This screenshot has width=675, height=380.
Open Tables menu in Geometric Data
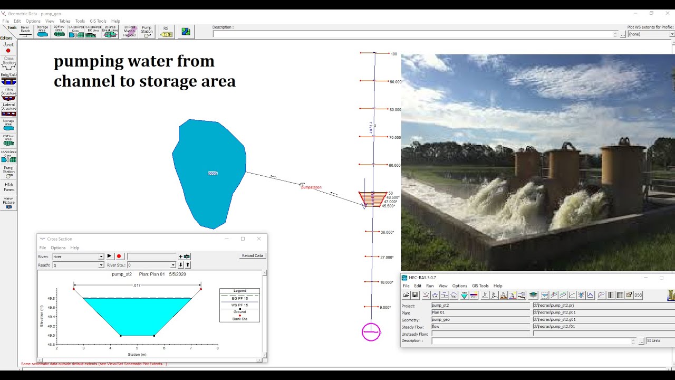coord(65,21)
